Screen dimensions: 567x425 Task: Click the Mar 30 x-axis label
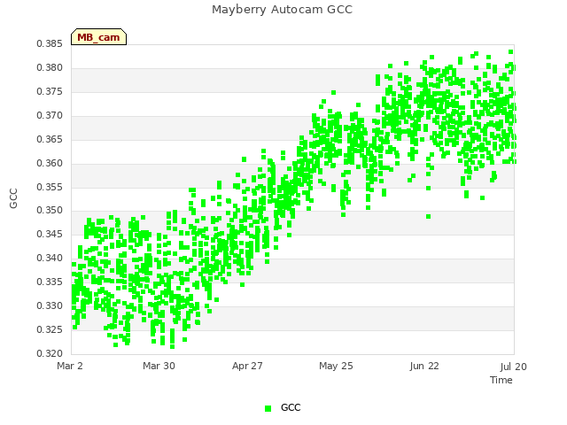[159, 366]
